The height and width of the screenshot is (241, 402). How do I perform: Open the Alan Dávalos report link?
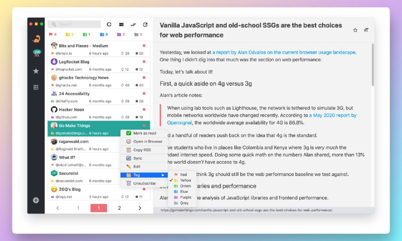pyautogui.click(x=284, y=52)
